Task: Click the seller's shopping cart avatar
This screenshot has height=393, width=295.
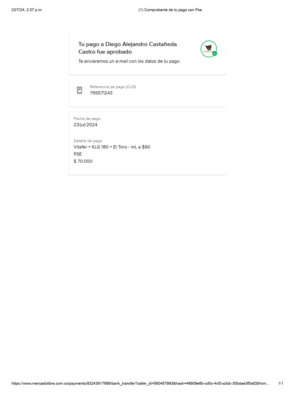Action: [209, 49]
